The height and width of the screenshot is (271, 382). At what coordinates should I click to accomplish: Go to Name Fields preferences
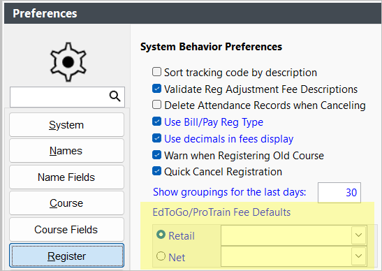(66, 177)
